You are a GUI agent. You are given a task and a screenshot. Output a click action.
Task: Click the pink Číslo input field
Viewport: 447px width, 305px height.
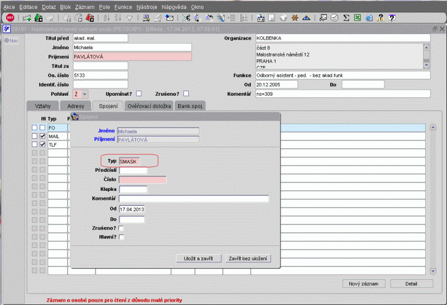[x=142, y=180]
